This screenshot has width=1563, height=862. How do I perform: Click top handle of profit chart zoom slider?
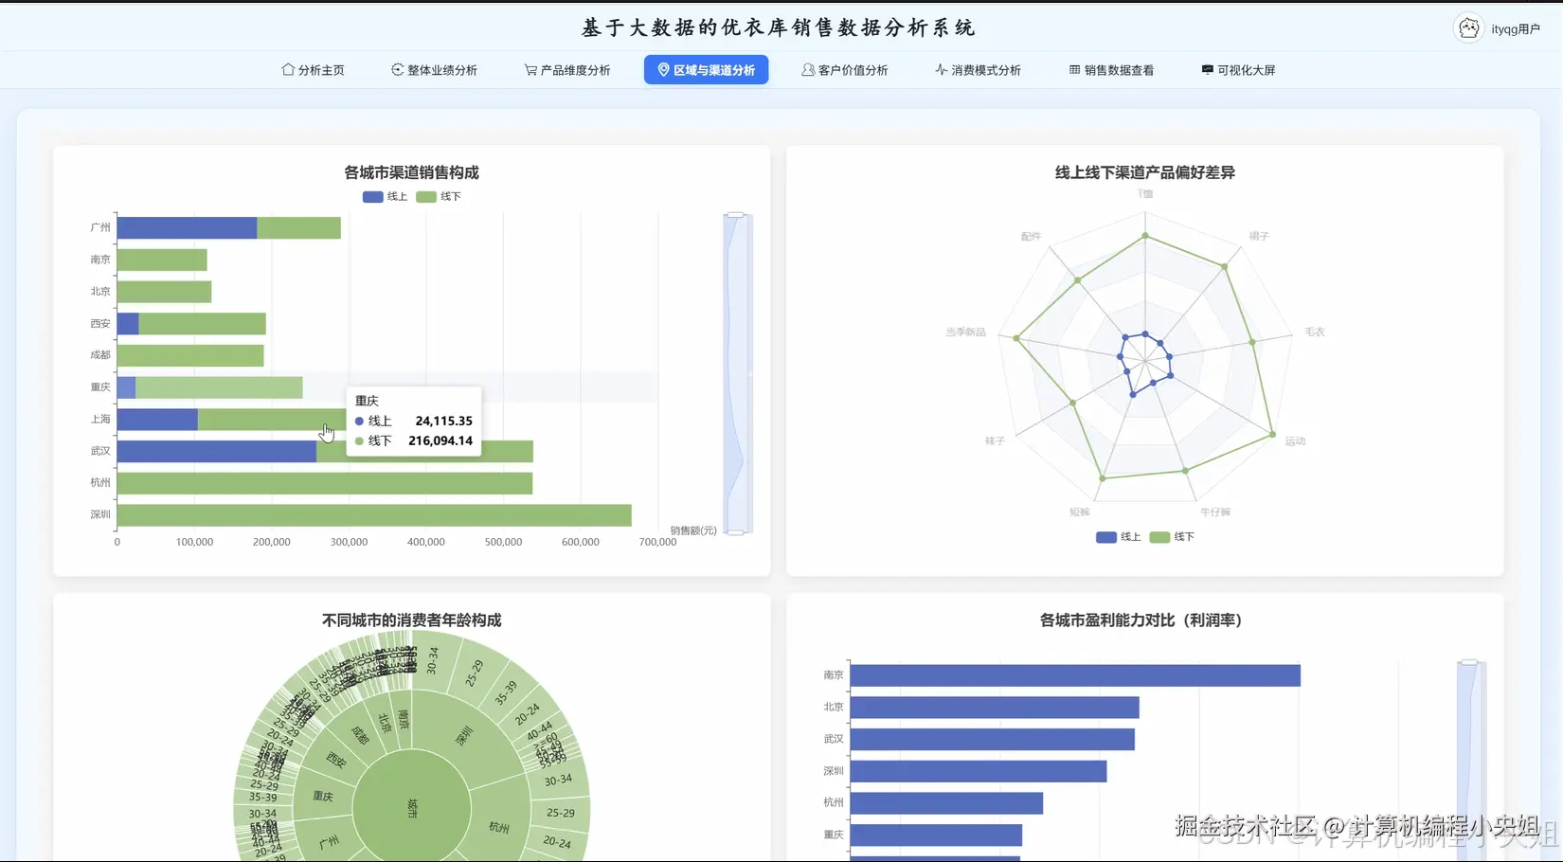[x=1469, y=662]
